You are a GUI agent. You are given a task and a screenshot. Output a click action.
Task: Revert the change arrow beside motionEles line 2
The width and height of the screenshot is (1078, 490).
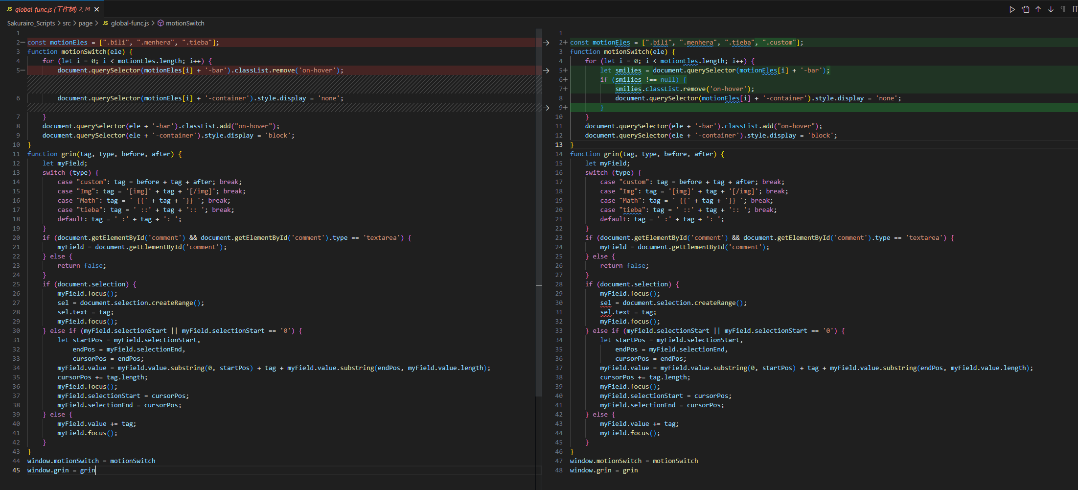point(546,43)
